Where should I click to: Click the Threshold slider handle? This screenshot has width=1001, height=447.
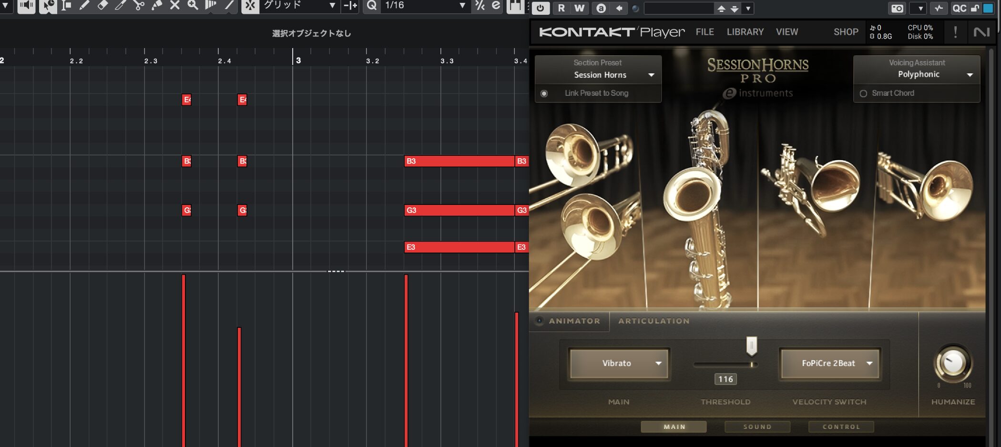point(752,345)
